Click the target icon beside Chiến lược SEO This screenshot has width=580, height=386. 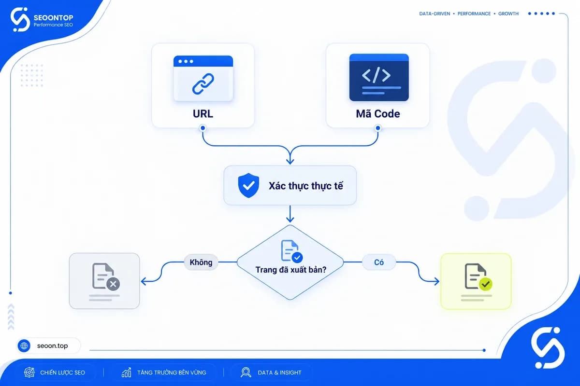coord(29,372)
